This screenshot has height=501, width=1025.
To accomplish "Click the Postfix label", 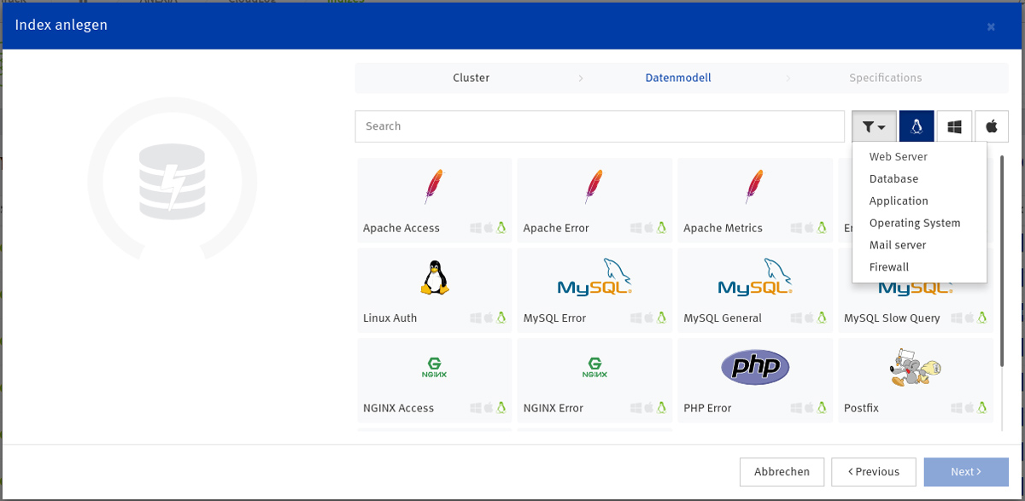I will coord(861,409).
